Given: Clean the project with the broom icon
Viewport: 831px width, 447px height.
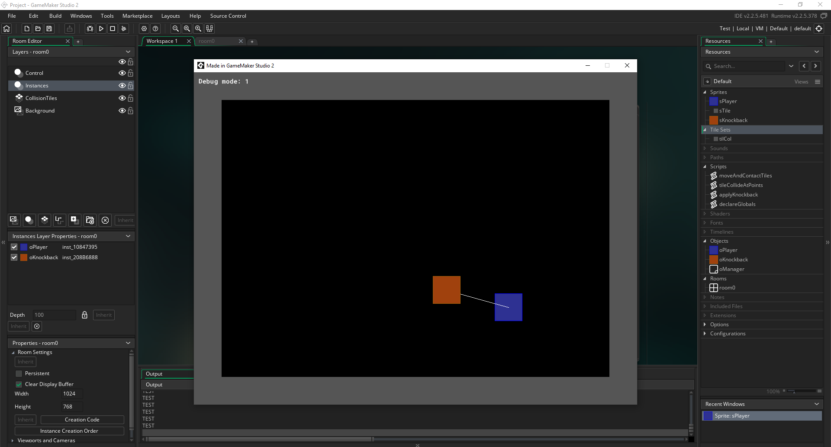Looking at the screenshot, I should (x=124, y=29).
